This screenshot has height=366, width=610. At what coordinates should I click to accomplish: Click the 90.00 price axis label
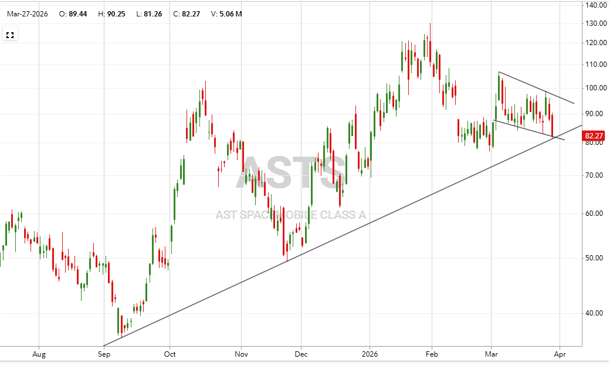tap(594, 114)
